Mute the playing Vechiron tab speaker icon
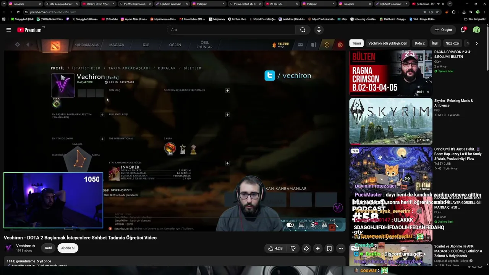Viewport: 489px width, 275px height. (438, 4)
